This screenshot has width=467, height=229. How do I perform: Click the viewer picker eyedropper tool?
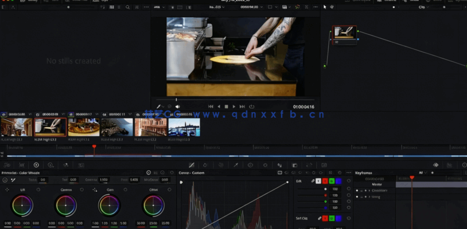pyautogui.click(x=159, y=106)
